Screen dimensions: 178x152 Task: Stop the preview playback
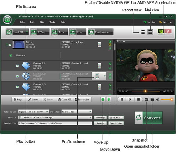[138, 100]
